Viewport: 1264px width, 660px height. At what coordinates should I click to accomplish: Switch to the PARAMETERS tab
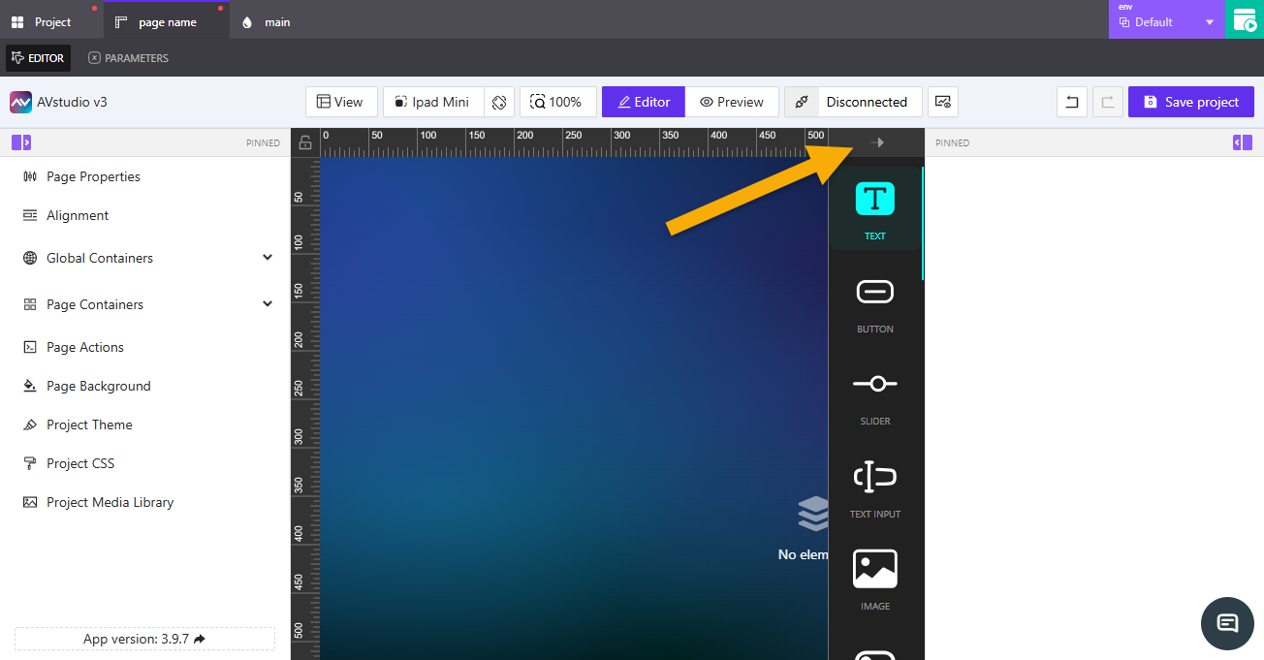coord(127,57)
